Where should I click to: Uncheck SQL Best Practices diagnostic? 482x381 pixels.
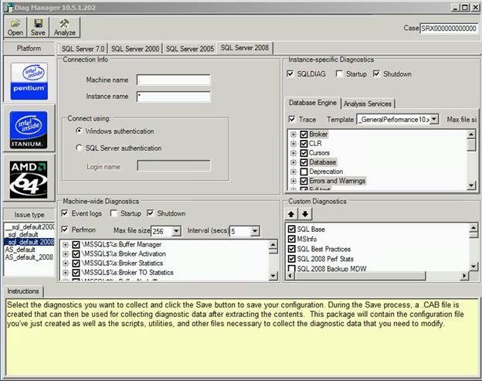pyautogui.click(x=292, y=249)
